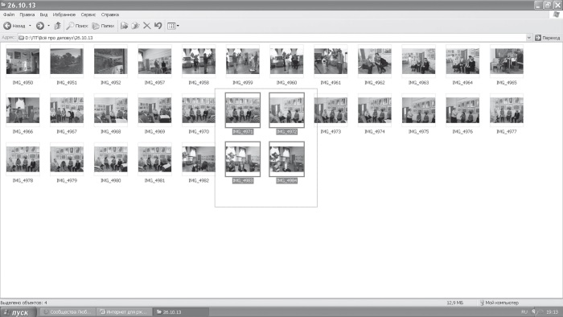Open the Сервис menu
Viewport: 563px width, 317px height.
(x=88, y=14)
